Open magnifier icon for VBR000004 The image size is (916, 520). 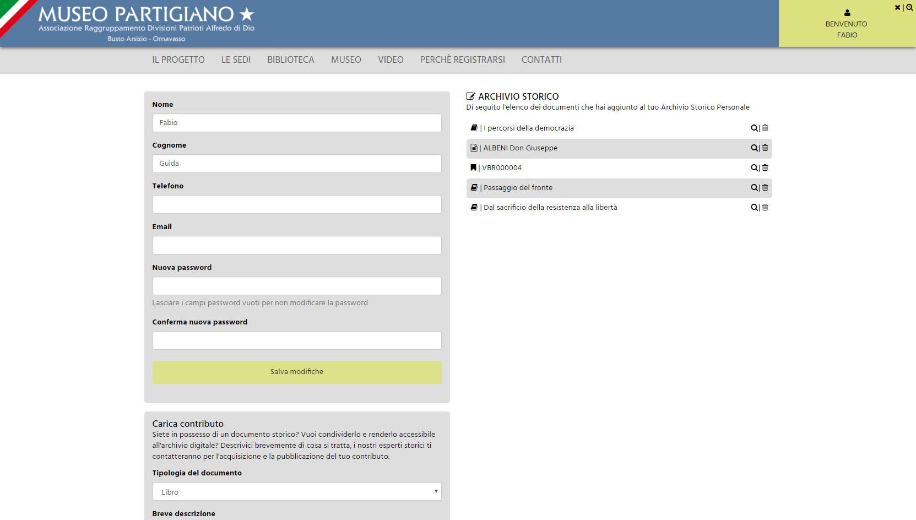(x=754, y=168)
